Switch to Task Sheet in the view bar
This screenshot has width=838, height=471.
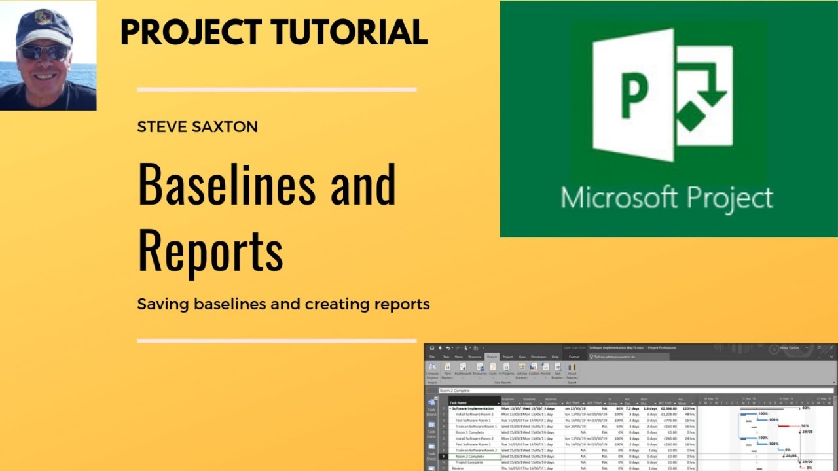[x=431, y=452]
